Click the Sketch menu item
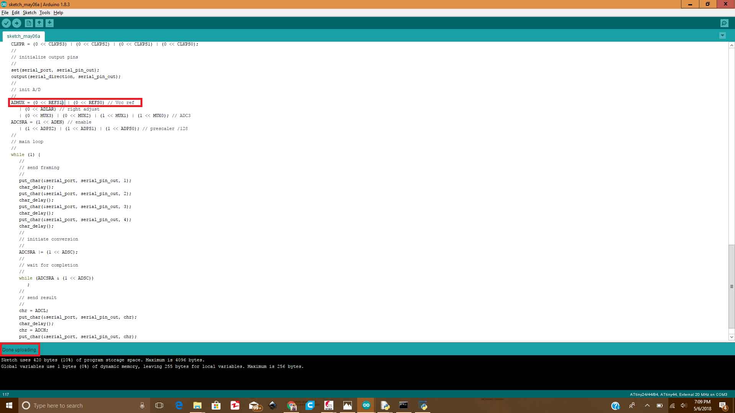The image size is (735, 413). (29, 12)
